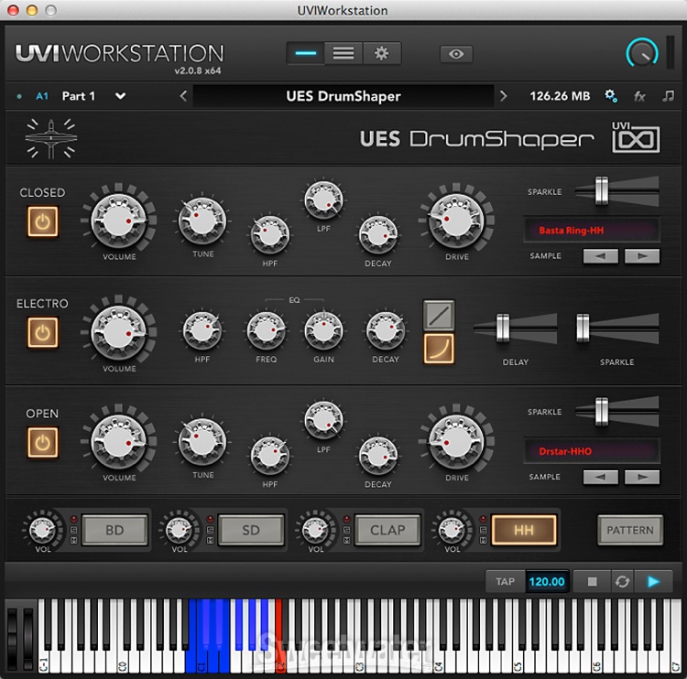The width and height of the screenshot is (687, 679).
Task: Open the UES DrumShaper preset name field
Action: [x=343, y=96]
